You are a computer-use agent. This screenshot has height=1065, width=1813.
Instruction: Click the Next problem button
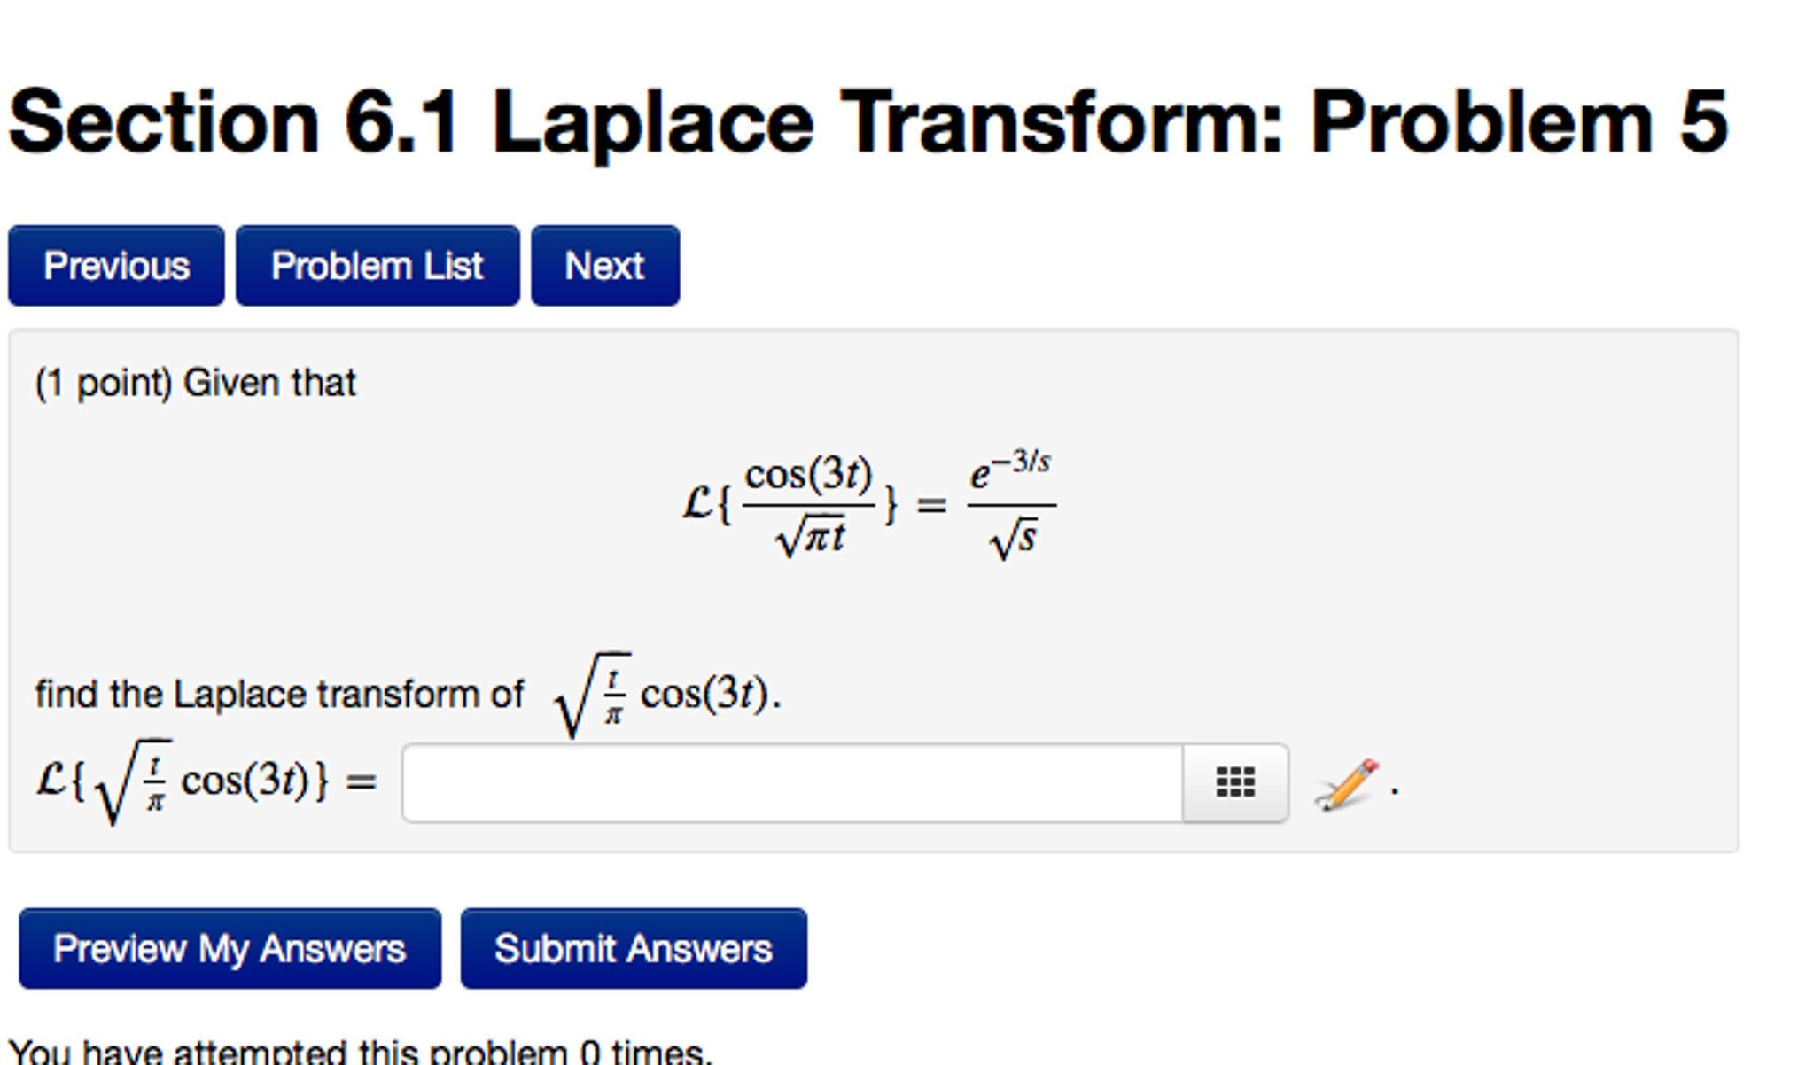click(x=604, y=265)
